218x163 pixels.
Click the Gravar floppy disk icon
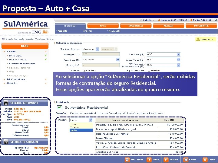[186, 160]
